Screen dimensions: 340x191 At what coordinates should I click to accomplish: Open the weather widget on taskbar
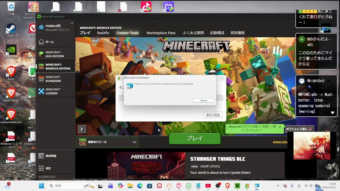tap(7, 186)
